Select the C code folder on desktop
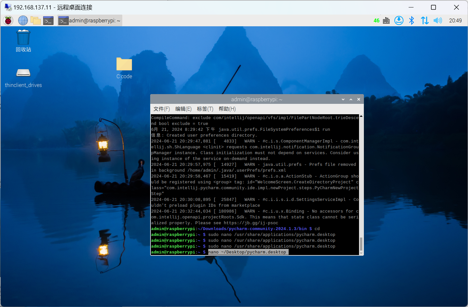Screen dimensions: 468x307 (124, 68)
